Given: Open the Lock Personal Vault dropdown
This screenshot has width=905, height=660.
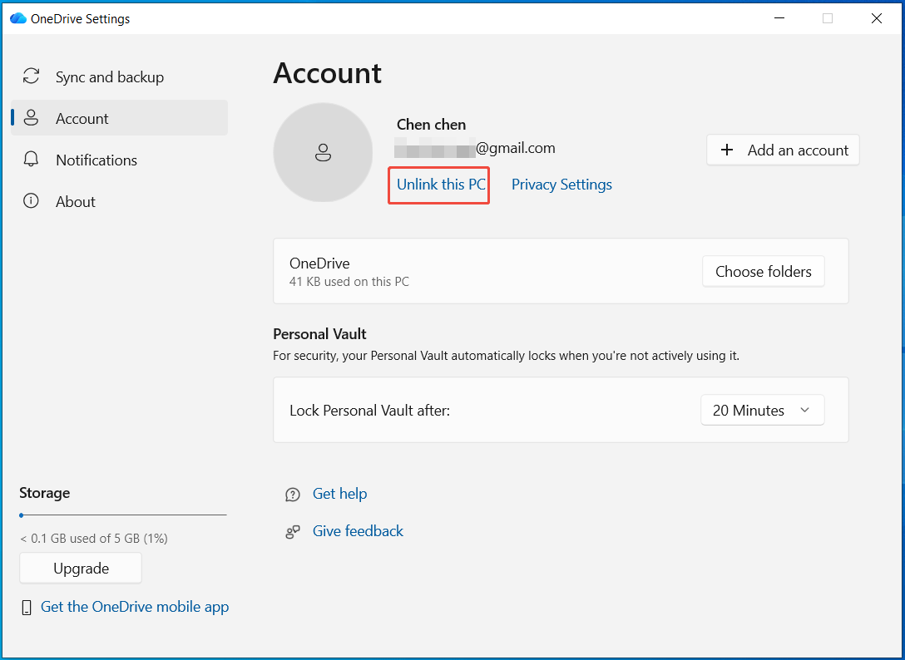Looking at the screenshot, I should click(x=762, y=410).
